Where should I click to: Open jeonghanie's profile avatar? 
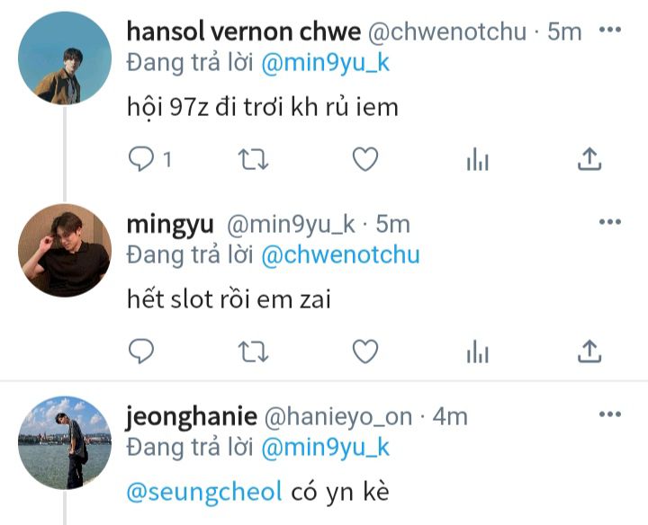coord(65,442)
